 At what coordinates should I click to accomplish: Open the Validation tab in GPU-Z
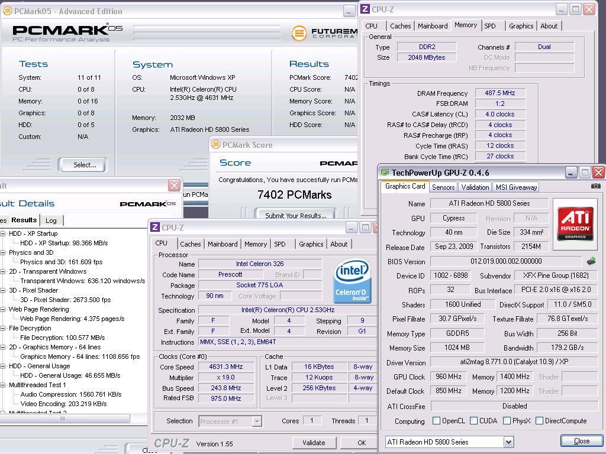tap(475, 187)
